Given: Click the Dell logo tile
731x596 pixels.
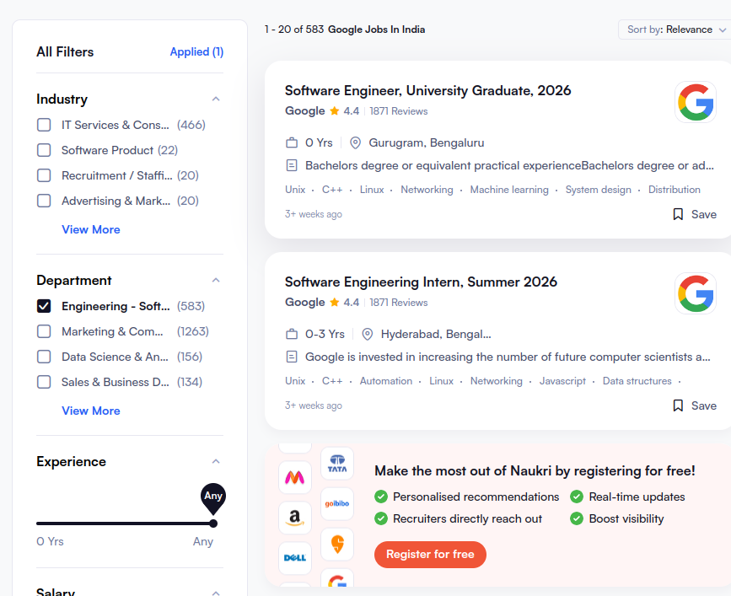Looking at the screenshot, I should pos(294,558).
